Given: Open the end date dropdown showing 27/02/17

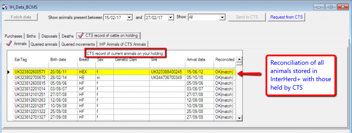Looking at the screenshot, I should [171, 17].
